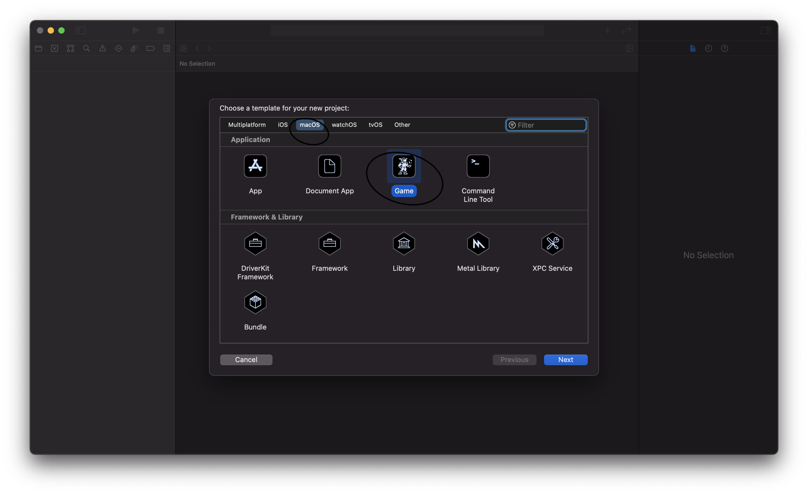Screen dimensions: 808x494
Task: Click into the Filter search field
Action: pos(550,125)
